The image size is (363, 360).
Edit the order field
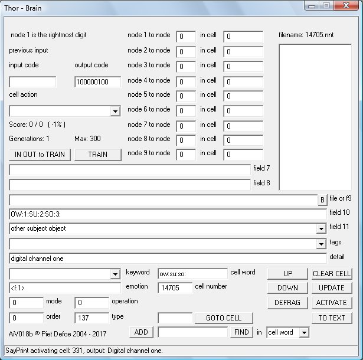[x=26, y=318]
